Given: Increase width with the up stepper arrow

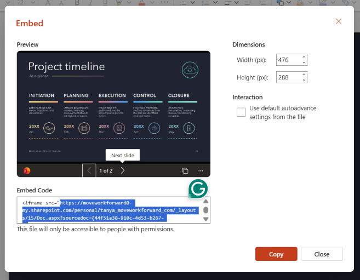Looking at the screenshot, I should (304, 57).
